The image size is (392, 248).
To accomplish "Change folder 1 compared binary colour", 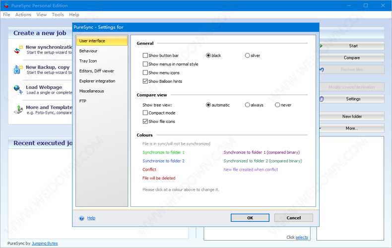I will point(261,152).
